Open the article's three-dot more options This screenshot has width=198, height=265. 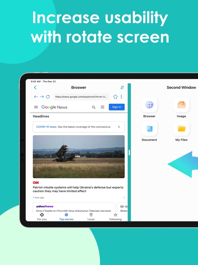pos(124,197)
